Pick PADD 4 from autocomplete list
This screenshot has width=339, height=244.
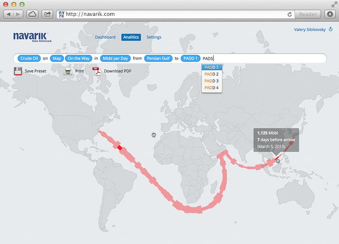pos(211,87)
